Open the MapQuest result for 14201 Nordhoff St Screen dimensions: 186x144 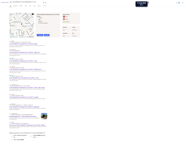click(x=24, y=107)
